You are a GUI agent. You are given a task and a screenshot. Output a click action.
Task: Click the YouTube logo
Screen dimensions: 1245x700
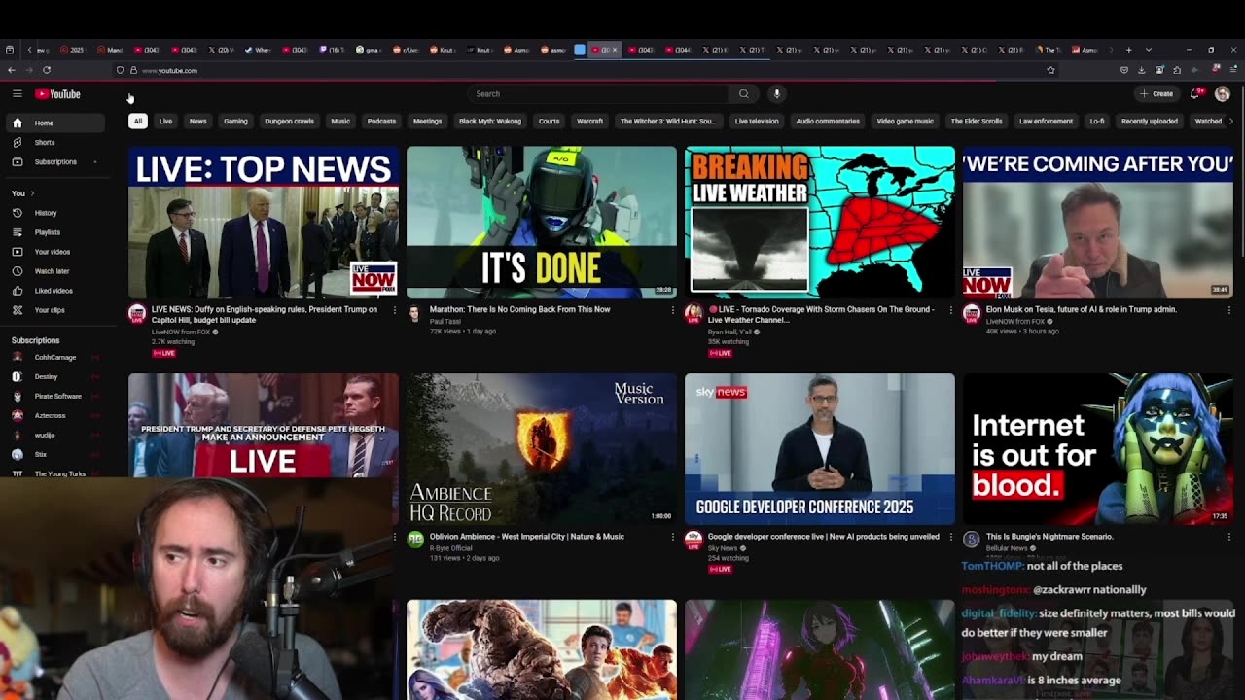(58, 94)
